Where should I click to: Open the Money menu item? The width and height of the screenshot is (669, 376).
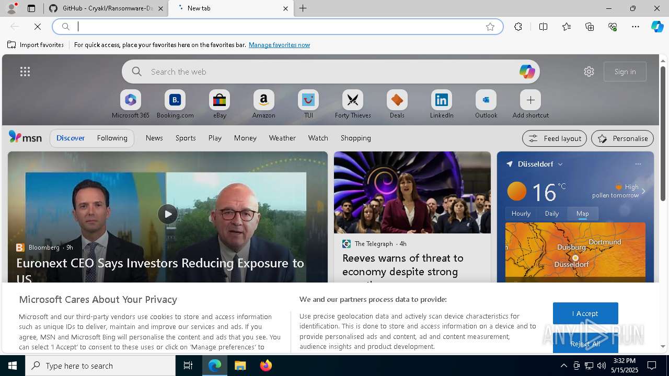click(245, 138)
